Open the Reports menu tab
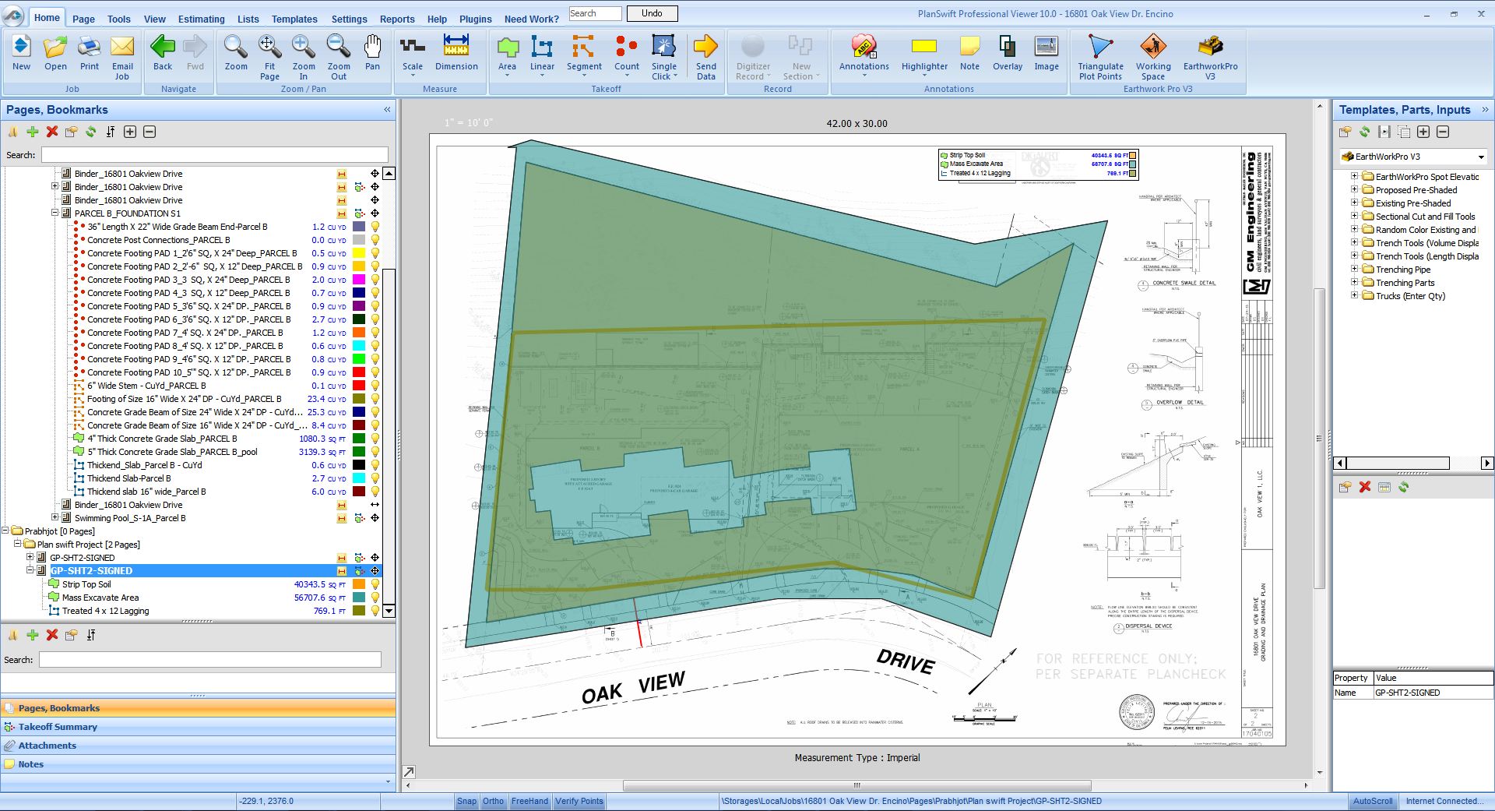1495x811 pixels. click(x=397, y=19)
